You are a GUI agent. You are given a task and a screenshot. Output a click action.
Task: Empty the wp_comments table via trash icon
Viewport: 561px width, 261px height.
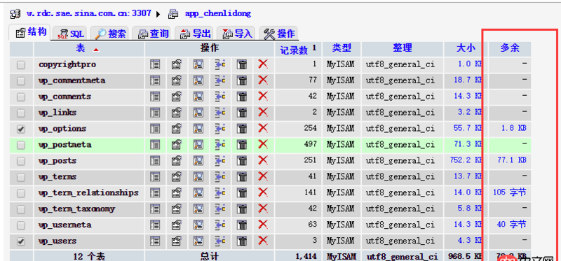pyautogui.click(x=242, y=97)
